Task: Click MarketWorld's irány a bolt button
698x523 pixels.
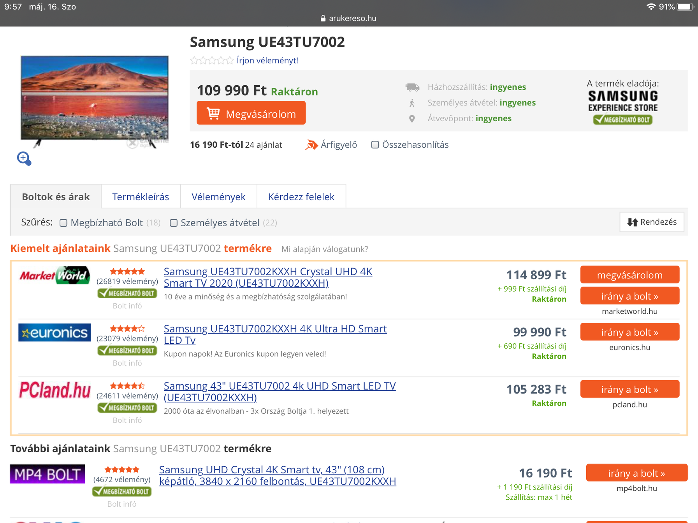Action: (630, 296)
